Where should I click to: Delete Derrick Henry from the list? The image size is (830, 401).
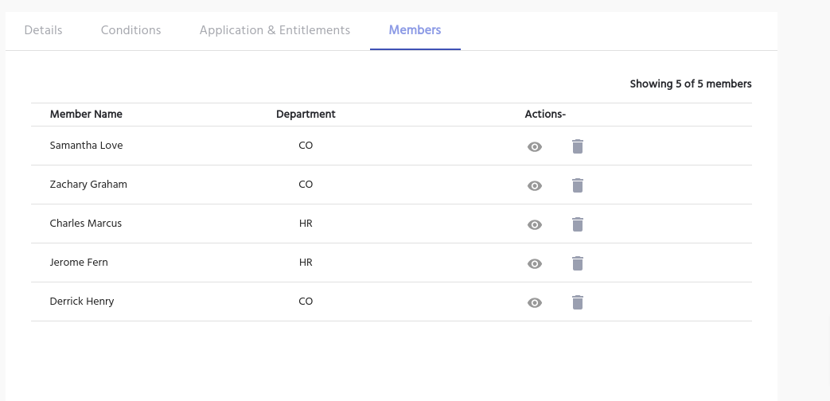578,302
